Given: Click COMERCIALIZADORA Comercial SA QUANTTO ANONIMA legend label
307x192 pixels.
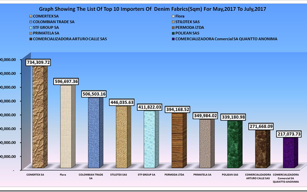Looking at the screenshot, I should tap(227, 39).
